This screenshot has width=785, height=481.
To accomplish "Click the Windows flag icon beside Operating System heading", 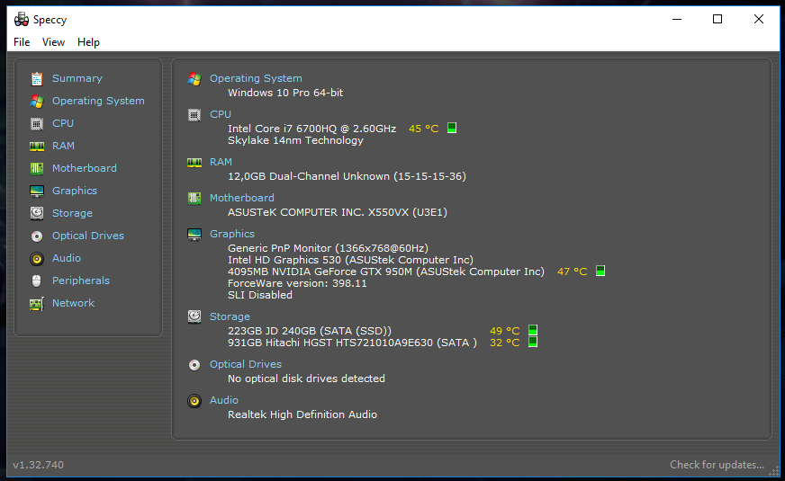I will pyautogui.click(x=194, y=79).
